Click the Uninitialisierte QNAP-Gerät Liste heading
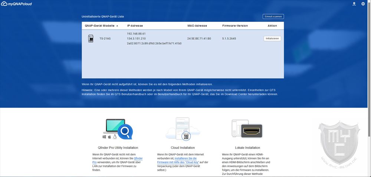This screenshot has height=177, width=371. pos(103,17)
